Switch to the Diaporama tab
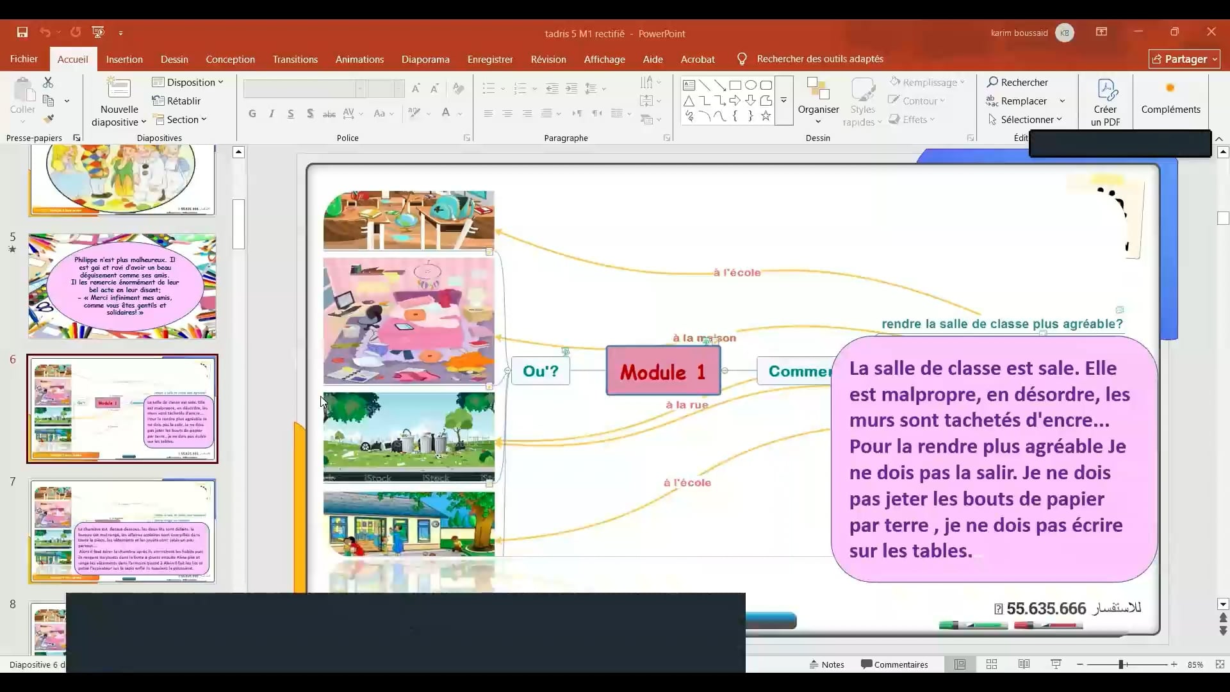Screen dimensions: 1230x692 click(x=425, y=59)
